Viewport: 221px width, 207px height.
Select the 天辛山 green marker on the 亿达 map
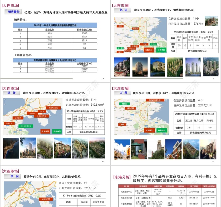click(154, 44)
